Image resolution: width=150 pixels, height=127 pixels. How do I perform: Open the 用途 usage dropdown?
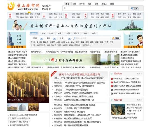50,38
